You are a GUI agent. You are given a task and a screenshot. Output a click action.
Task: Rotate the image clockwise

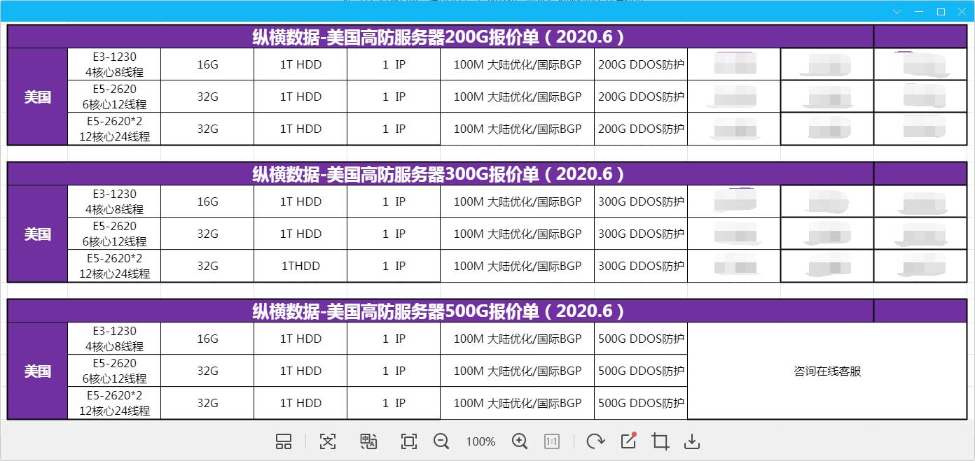click(x=595, y=441)
